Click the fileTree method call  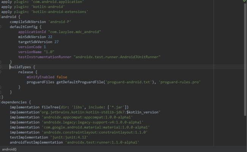(50, 107)
